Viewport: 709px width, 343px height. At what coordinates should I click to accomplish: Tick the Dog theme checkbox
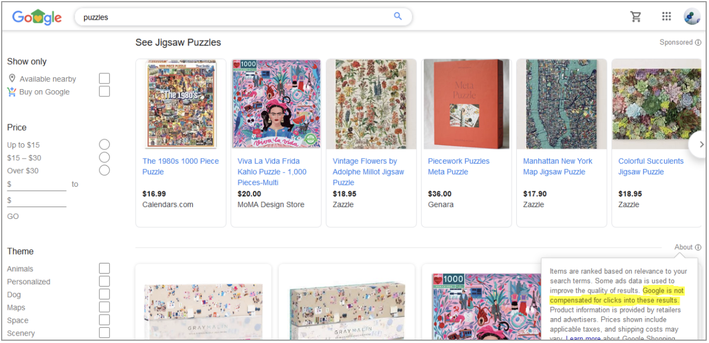[x=104, y=294]
